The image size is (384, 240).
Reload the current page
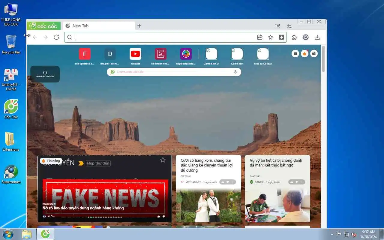tap(56, 37)
